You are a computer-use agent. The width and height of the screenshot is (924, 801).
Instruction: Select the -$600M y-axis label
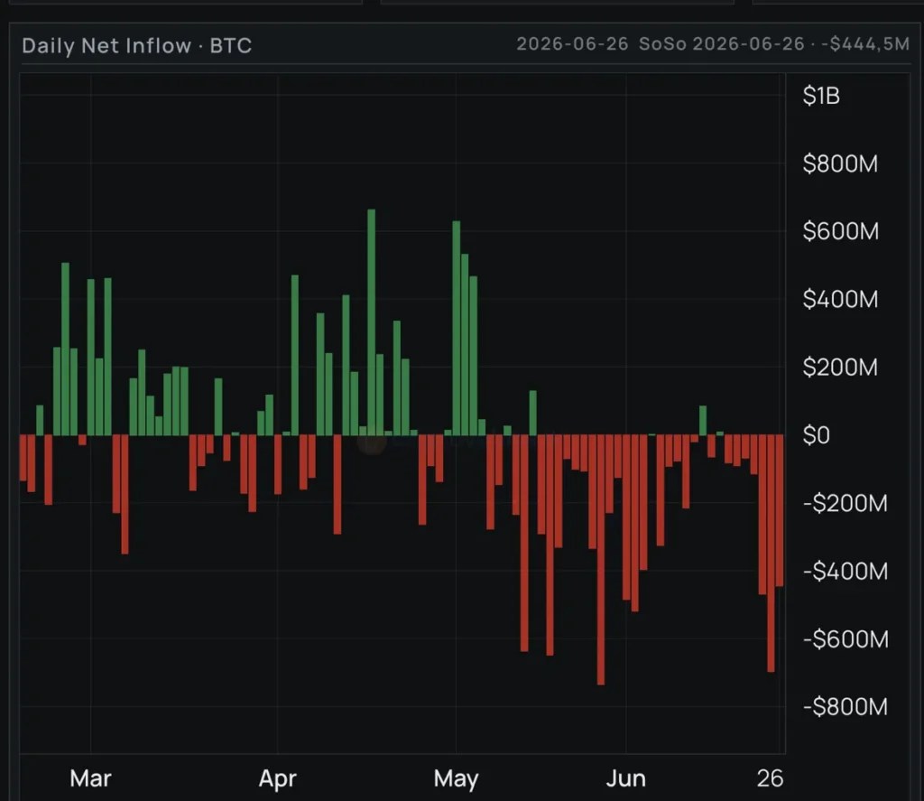845,638
